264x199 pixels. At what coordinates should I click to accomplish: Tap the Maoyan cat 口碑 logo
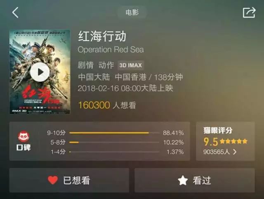[x=24, y=141]
